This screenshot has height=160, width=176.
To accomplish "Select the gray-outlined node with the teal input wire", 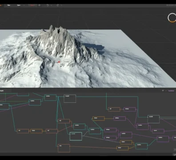I will pyautogui.click(x=153, y=119).
